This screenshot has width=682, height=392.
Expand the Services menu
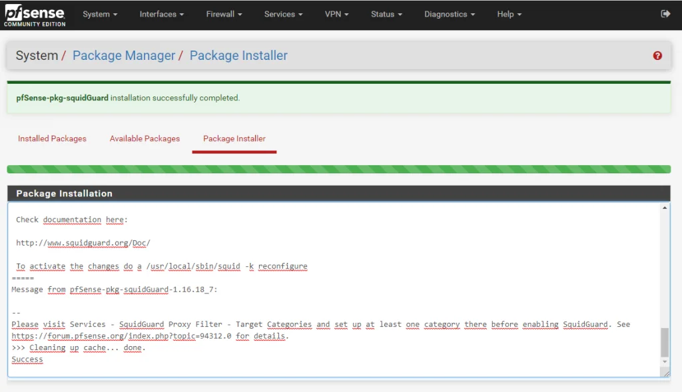[283, 15]
